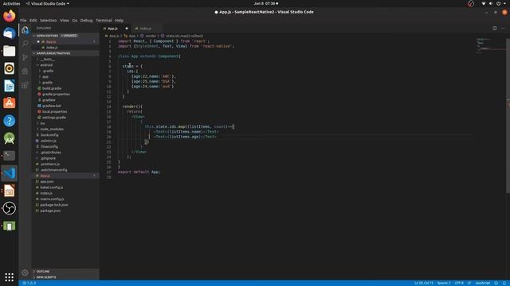Screen dimensions: 510x286
Task: Open package.json in the explorer
Action: click(50, 211)
